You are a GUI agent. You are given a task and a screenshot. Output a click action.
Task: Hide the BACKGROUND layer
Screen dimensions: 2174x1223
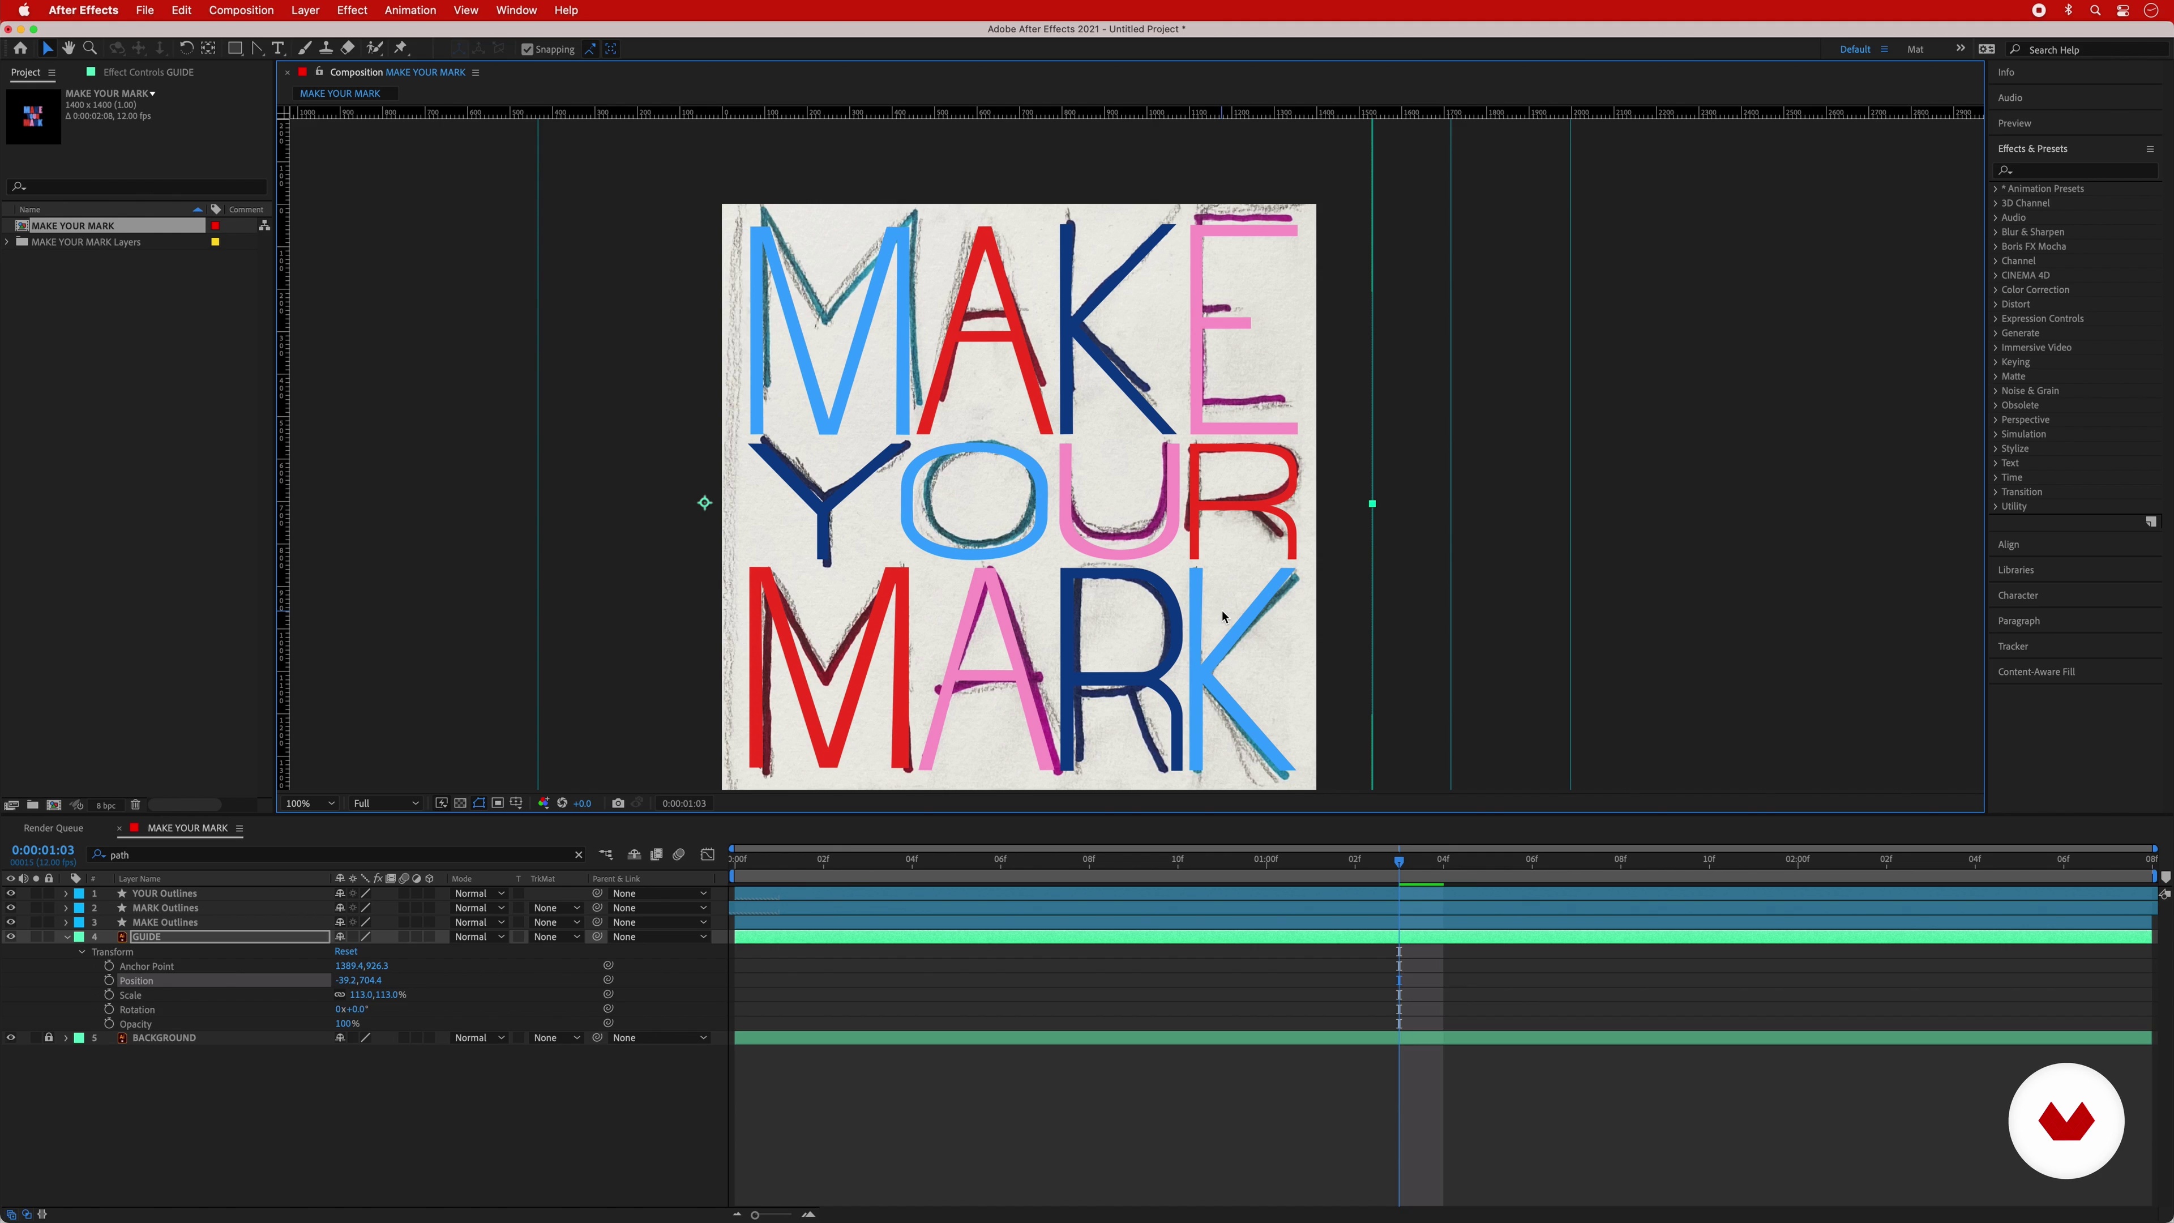(x=11, y=1038)
